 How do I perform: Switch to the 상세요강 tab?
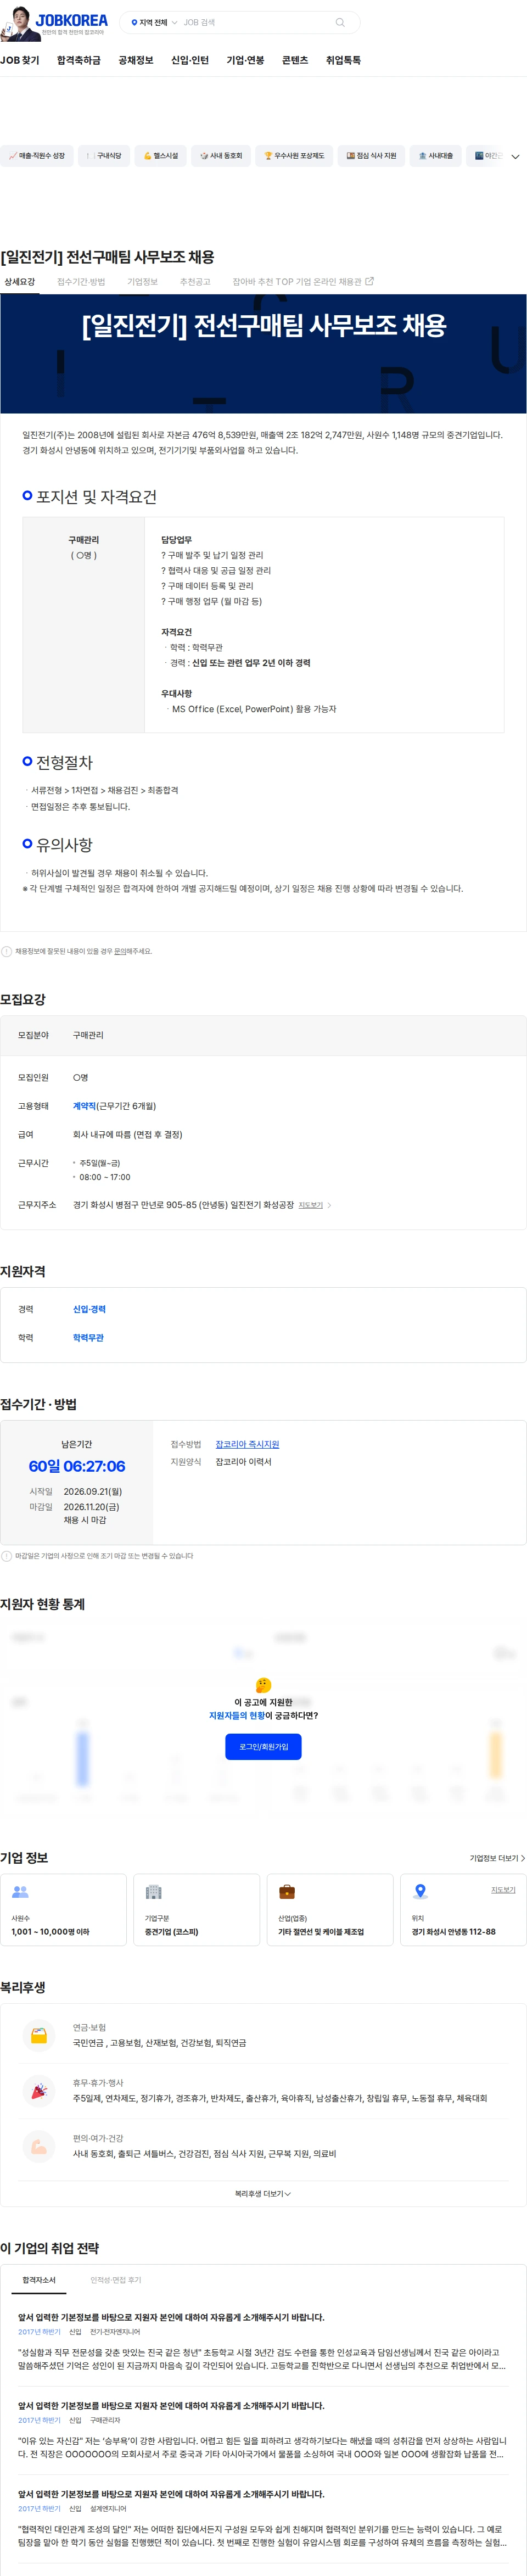[x=19, y=282]
